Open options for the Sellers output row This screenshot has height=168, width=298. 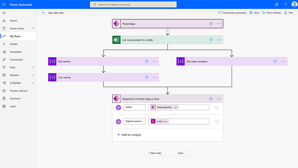tap(217, 108)
